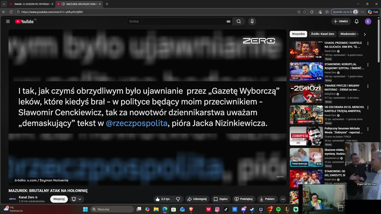Open the favorites list icon in toolbar
Viewport: 381px width, 214px height.
327,12
